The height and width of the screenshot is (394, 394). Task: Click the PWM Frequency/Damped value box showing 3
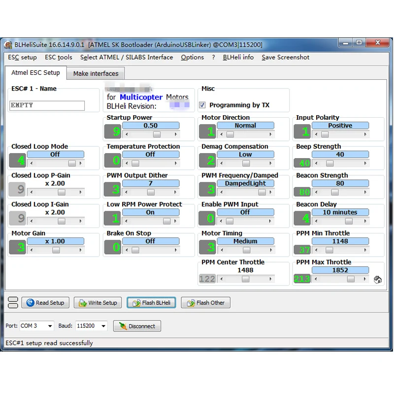coord(207,189)
